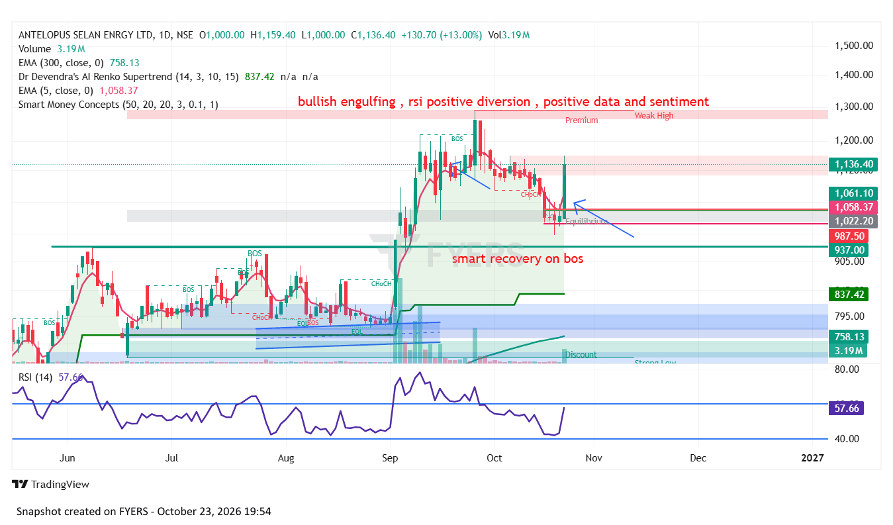Select the EMA (5, close, 0) legend
This screenshot has height=525, width=893.
[x=78, y=90]
